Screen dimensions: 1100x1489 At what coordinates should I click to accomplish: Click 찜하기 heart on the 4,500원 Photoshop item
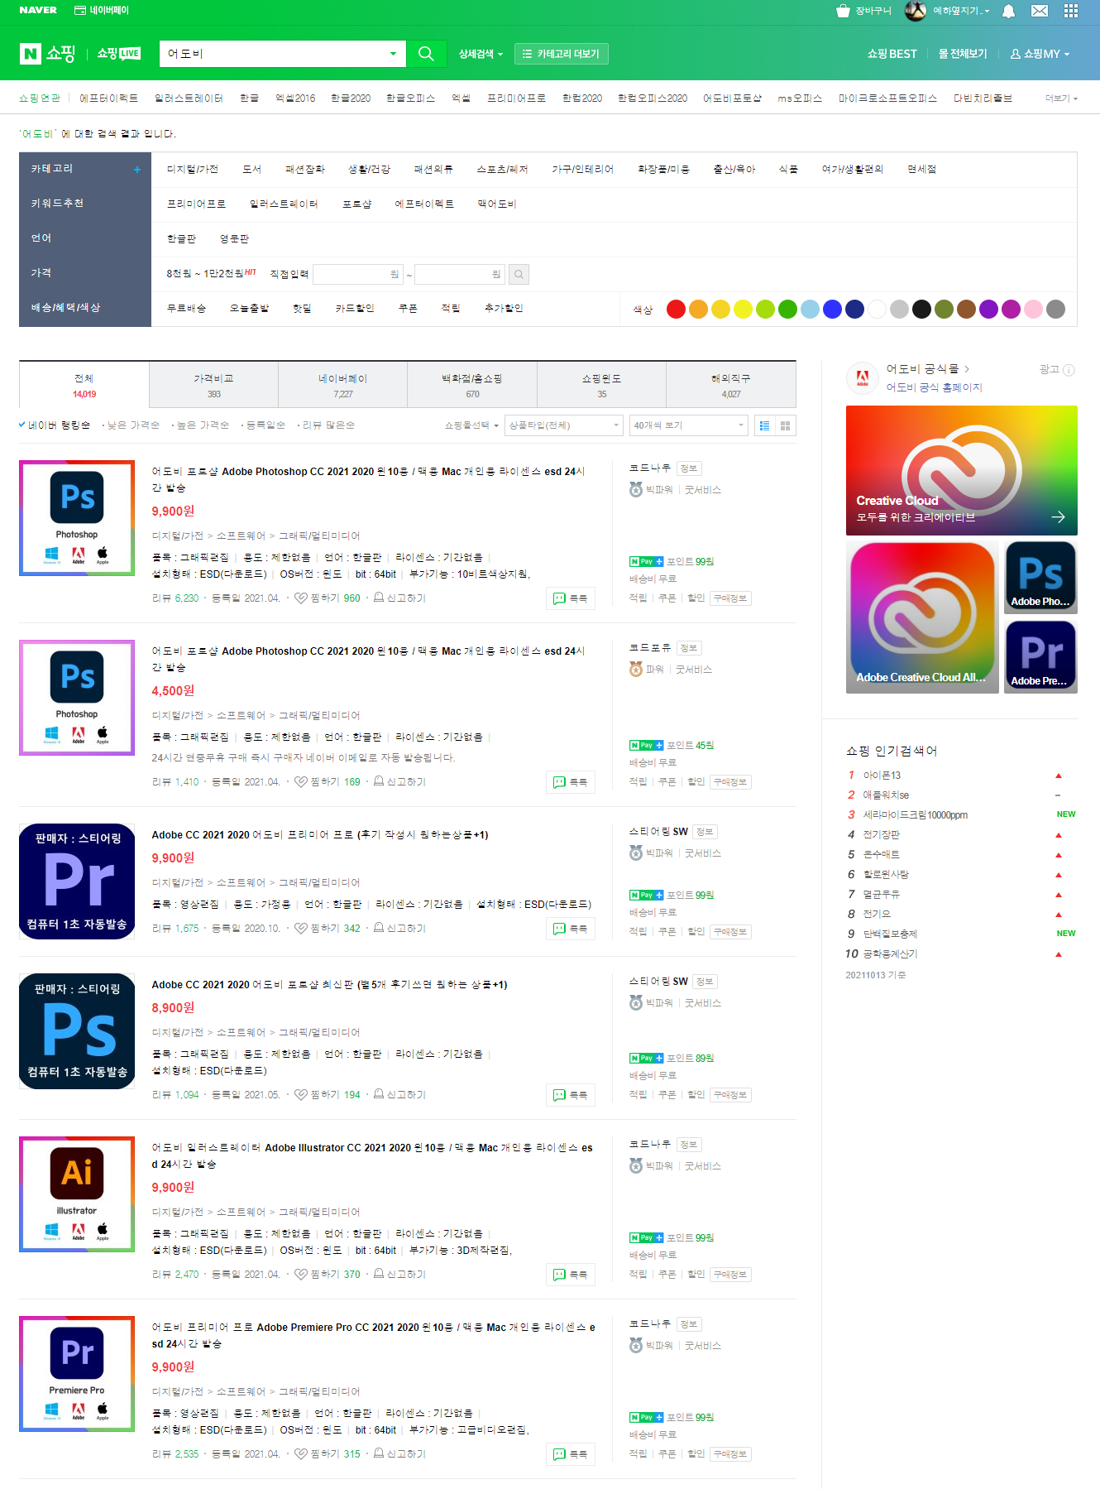tap(301, 781)
